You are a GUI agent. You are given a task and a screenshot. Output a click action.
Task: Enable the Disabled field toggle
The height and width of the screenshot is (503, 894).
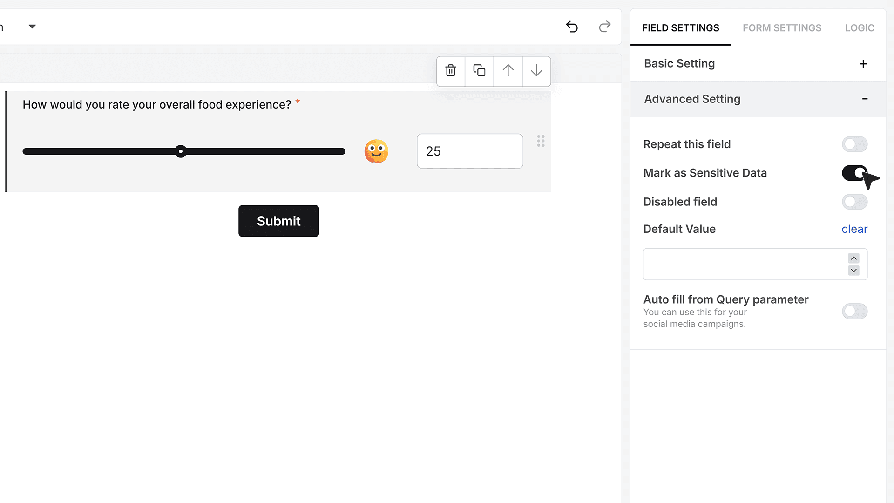coord(854,202)
